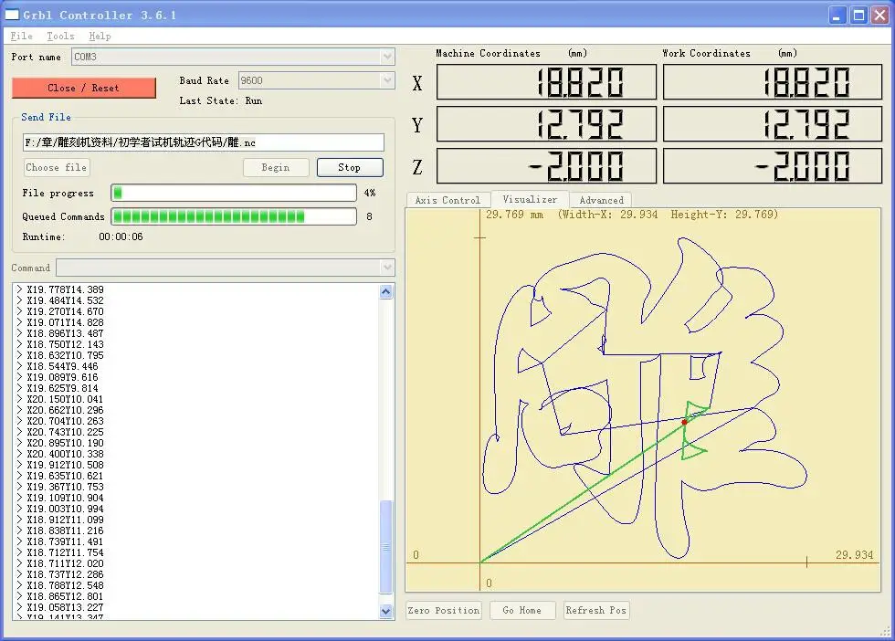Click the Height-Y: 29.769 visualizer text
Screen dimensions: 895x641
coord(723,215)
